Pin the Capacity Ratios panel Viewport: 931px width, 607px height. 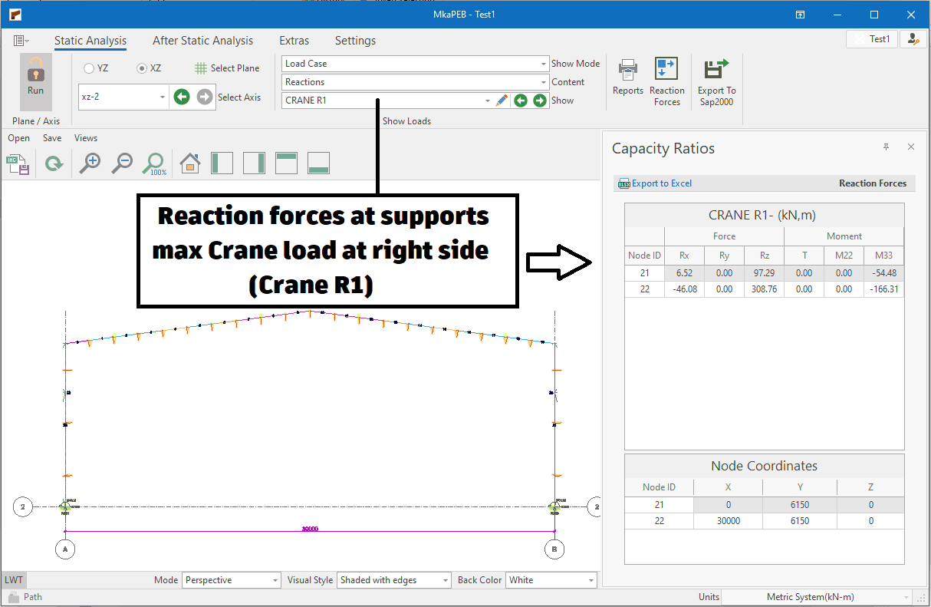[x=887, y=147]
